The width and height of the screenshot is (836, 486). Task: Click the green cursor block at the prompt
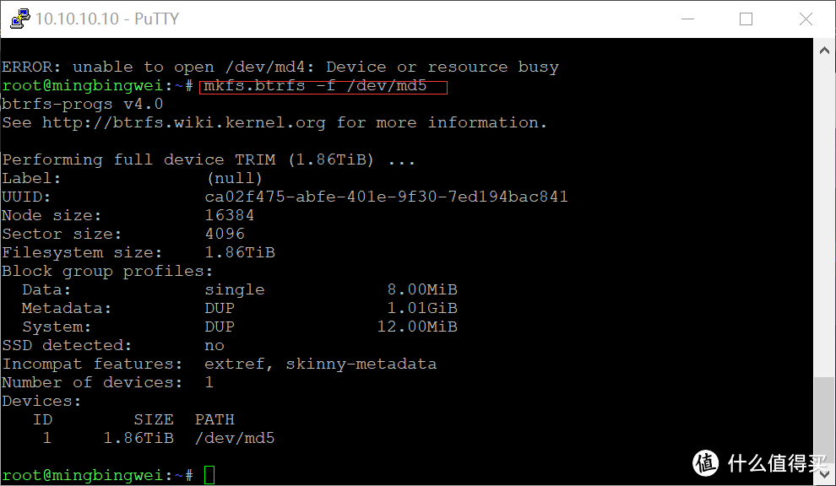209,475
